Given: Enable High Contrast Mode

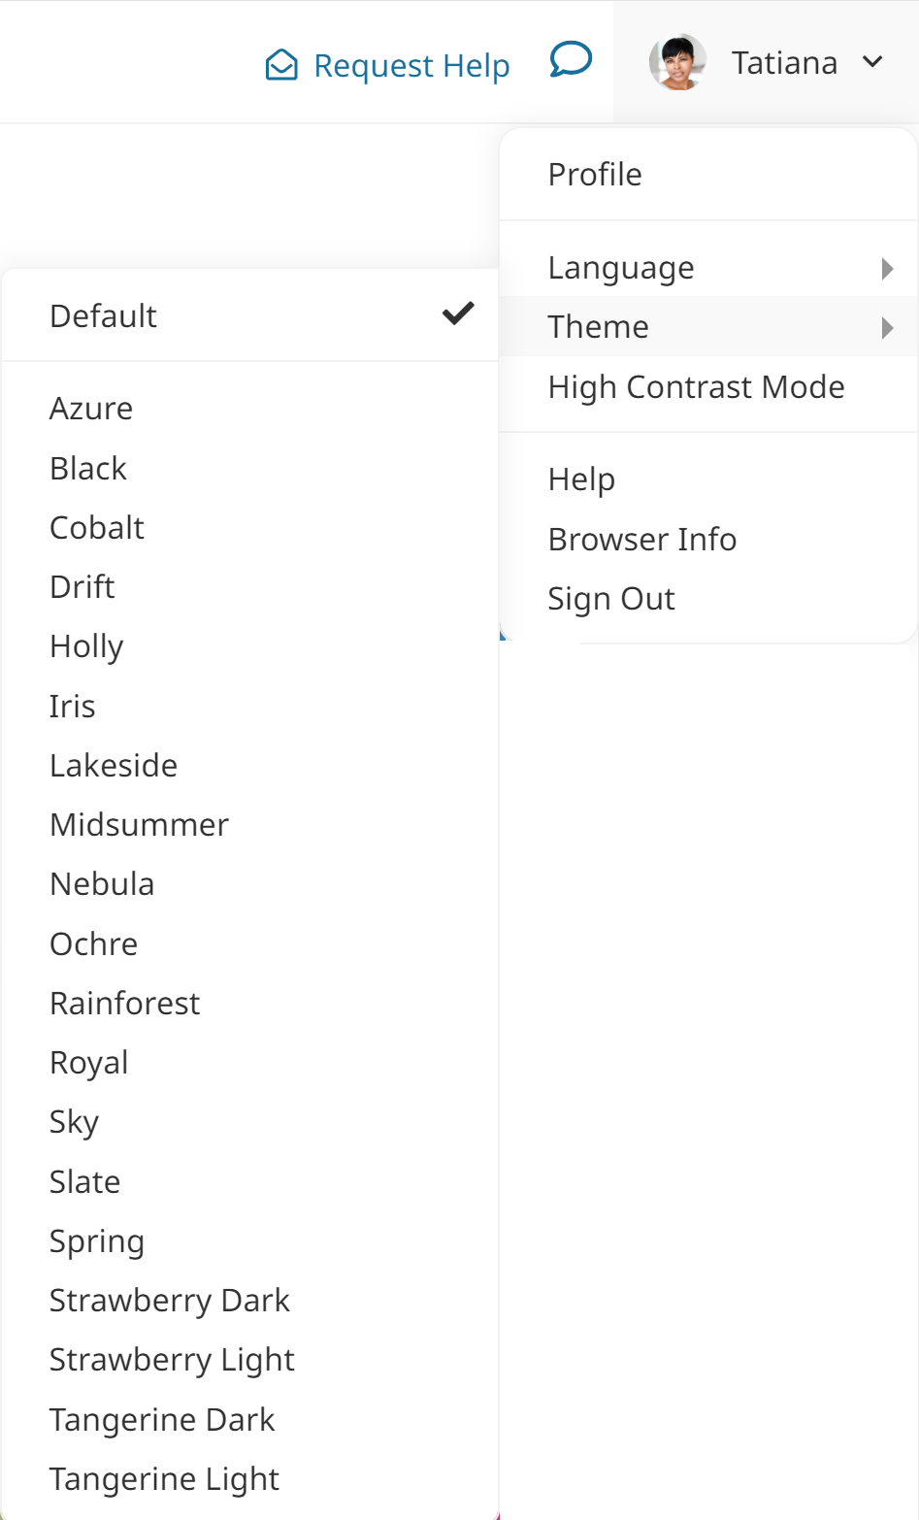Looking at the screenshot, I should pos(696,386).
